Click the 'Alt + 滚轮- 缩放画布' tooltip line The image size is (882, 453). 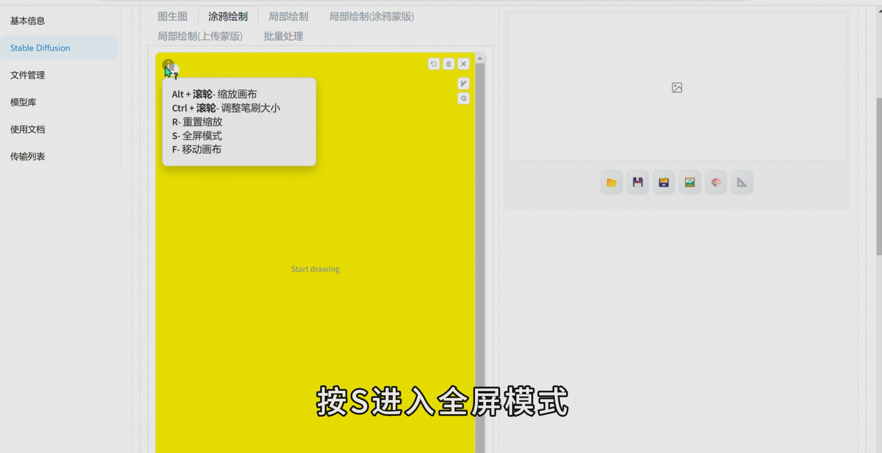(x=214, y=94)
